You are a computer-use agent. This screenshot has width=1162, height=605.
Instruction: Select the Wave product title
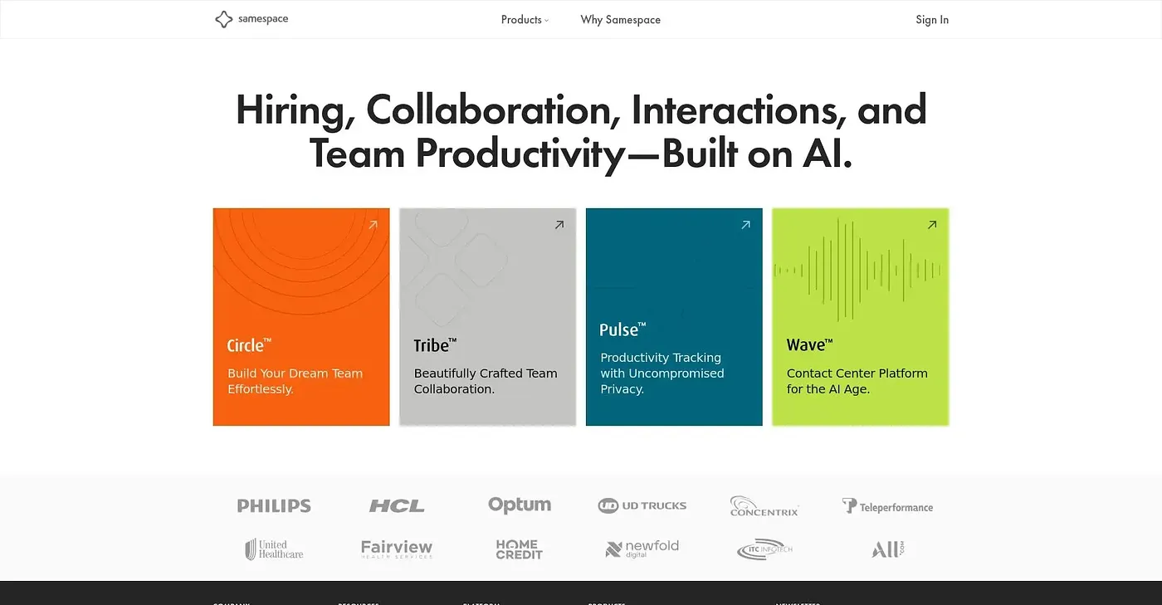[809, 345]
